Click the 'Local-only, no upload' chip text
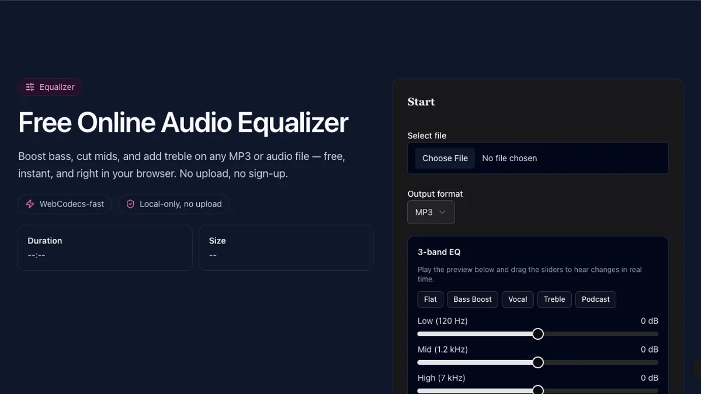701x394 pixels. coord(181,204)
